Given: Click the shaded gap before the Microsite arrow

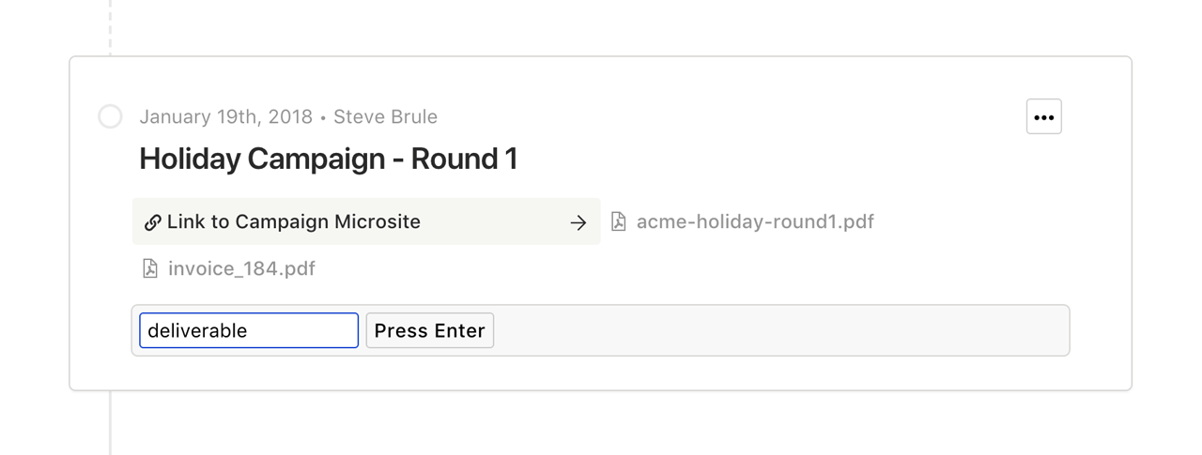Looking at the screenshot, I should [x=493, y=222].
